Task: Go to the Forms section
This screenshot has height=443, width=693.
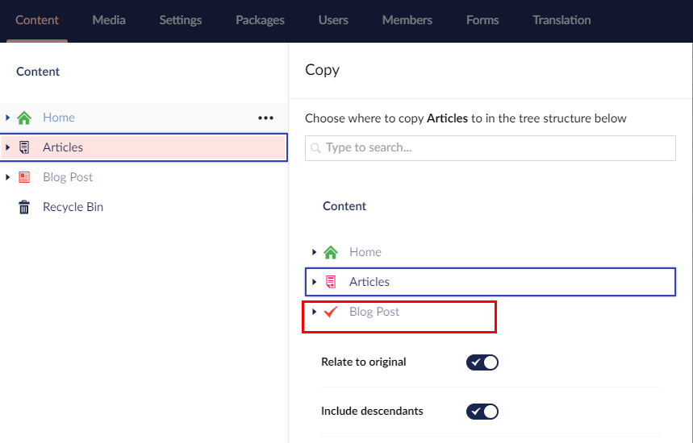Action: (x=482, y=20)
